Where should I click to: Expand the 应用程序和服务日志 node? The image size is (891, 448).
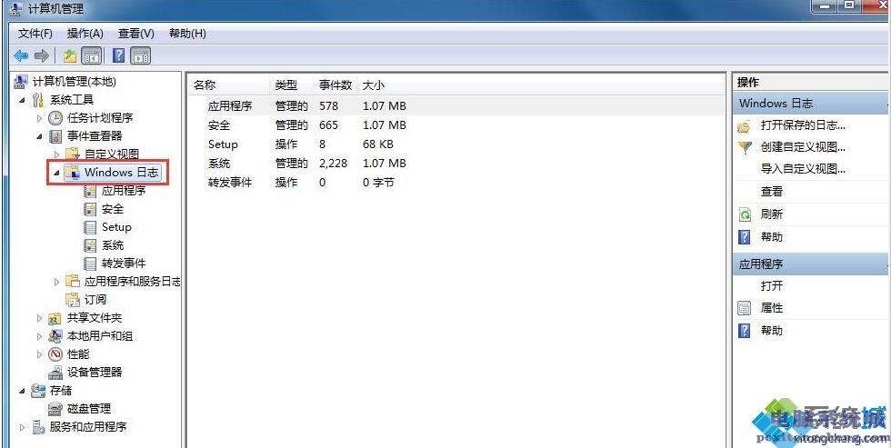(56, 282)
